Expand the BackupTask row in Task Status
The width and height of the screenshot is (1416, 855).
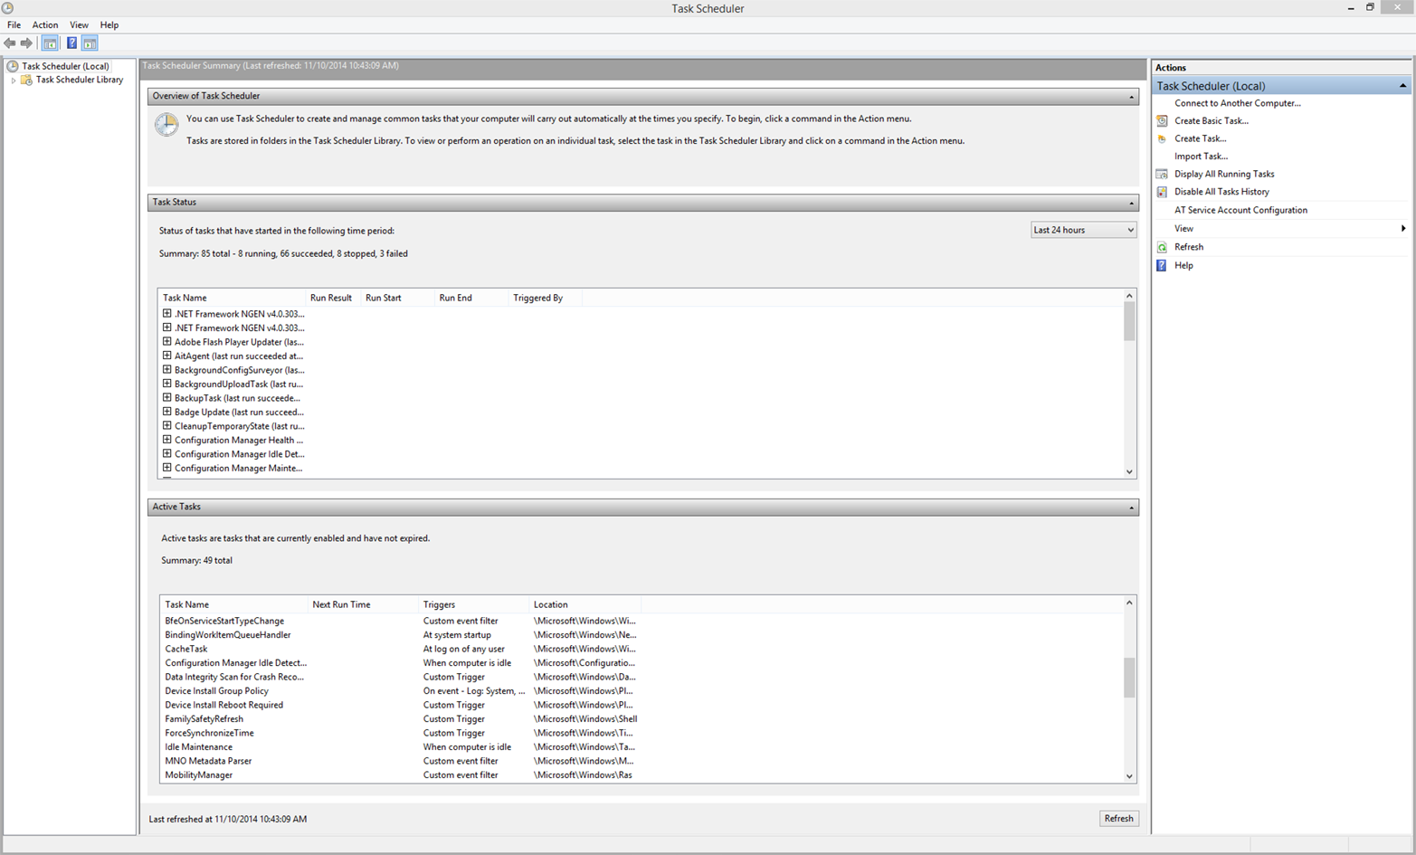[x=166, y=397]
